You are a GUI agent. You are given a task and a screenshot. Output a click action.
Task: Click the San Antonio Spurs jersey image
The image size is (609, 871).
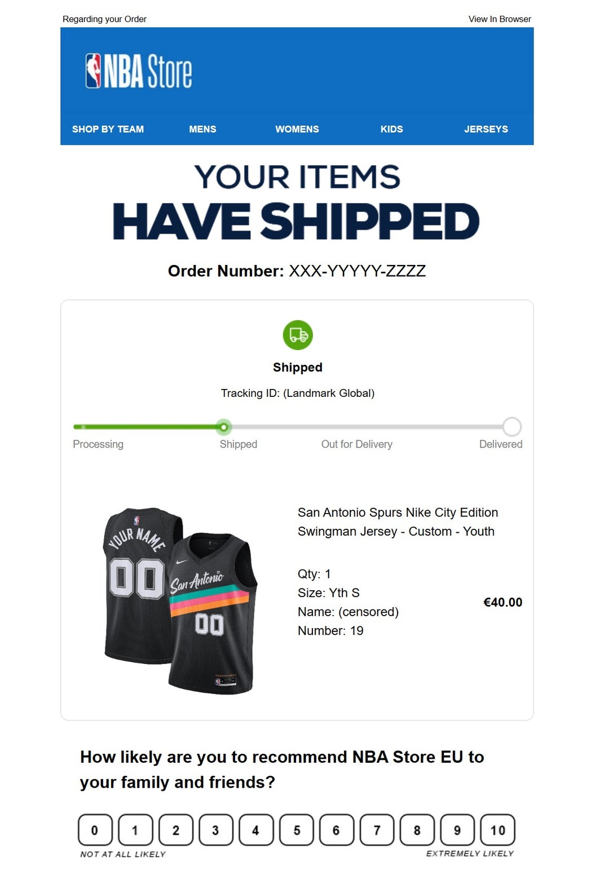[x=180, y=600]
